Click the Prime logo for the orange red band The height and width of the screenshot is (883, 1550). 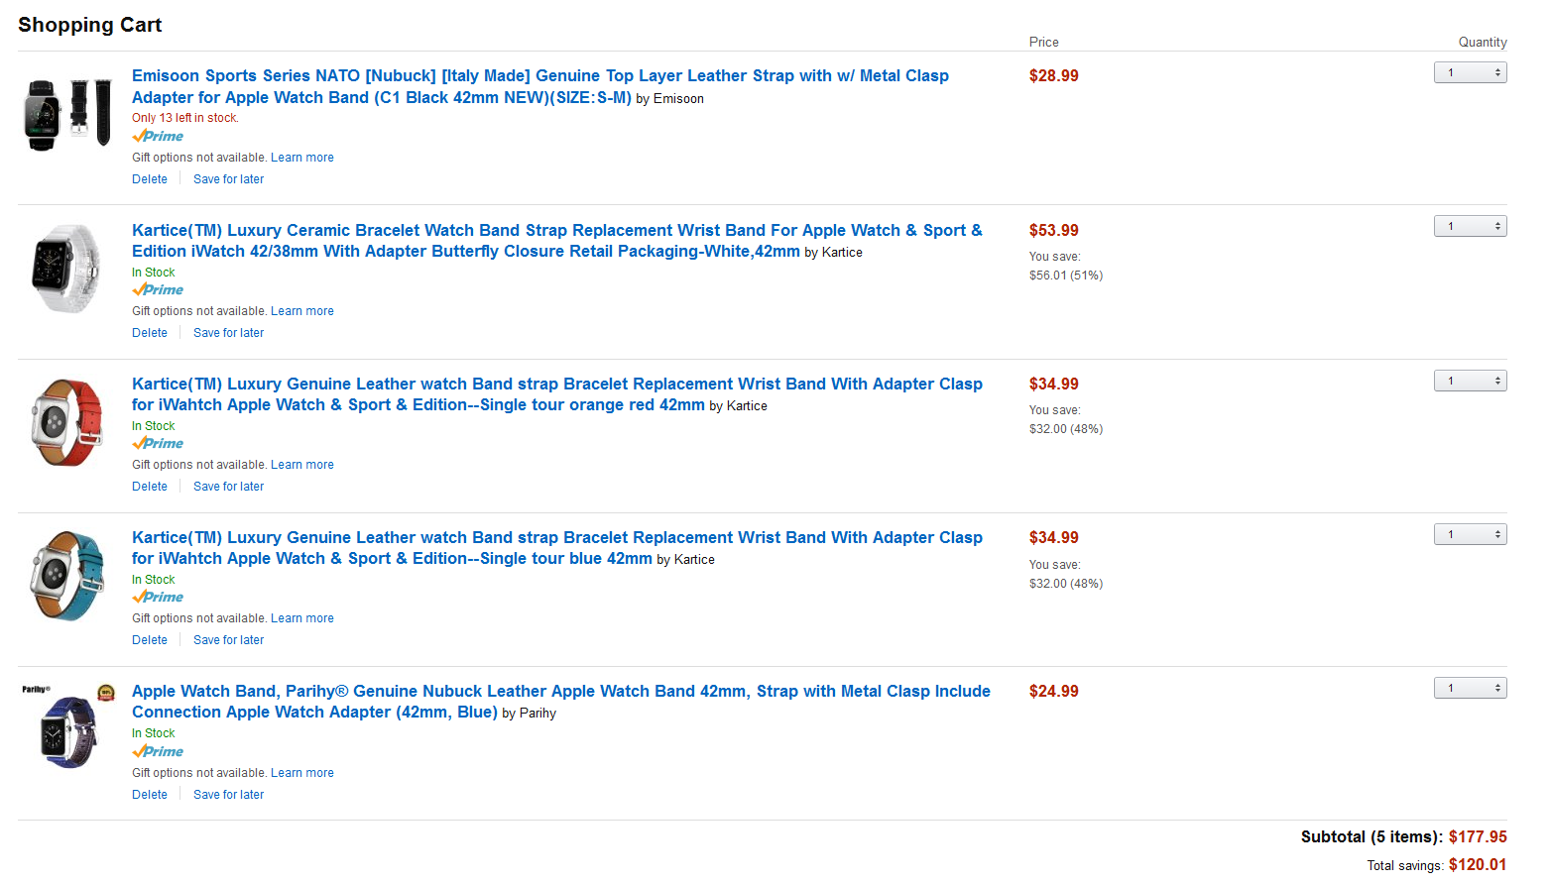158,444
